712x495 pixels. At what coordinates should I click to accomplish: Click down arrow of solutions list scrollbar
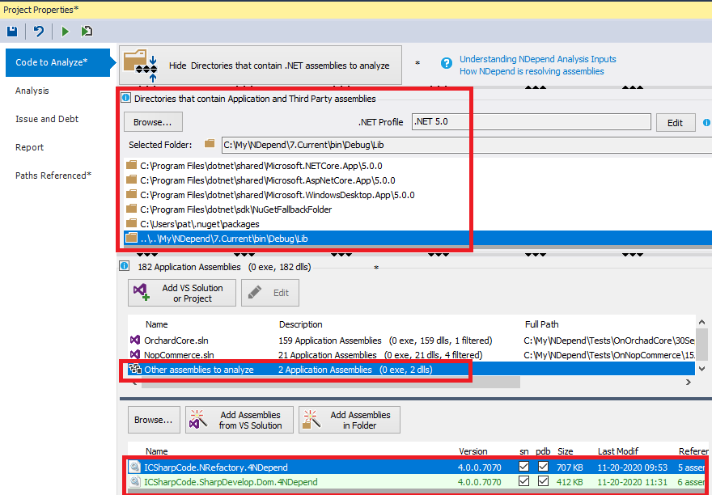702,368
